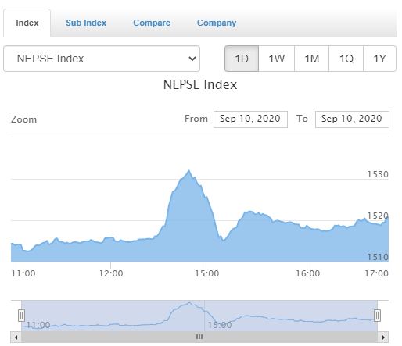Click the 17:00 x-axis label
The image size is (402, 346).
[376, 273]
